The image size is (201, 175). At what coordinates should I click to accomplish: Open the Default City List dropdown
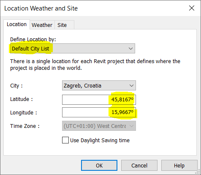[x=73, y=48]
